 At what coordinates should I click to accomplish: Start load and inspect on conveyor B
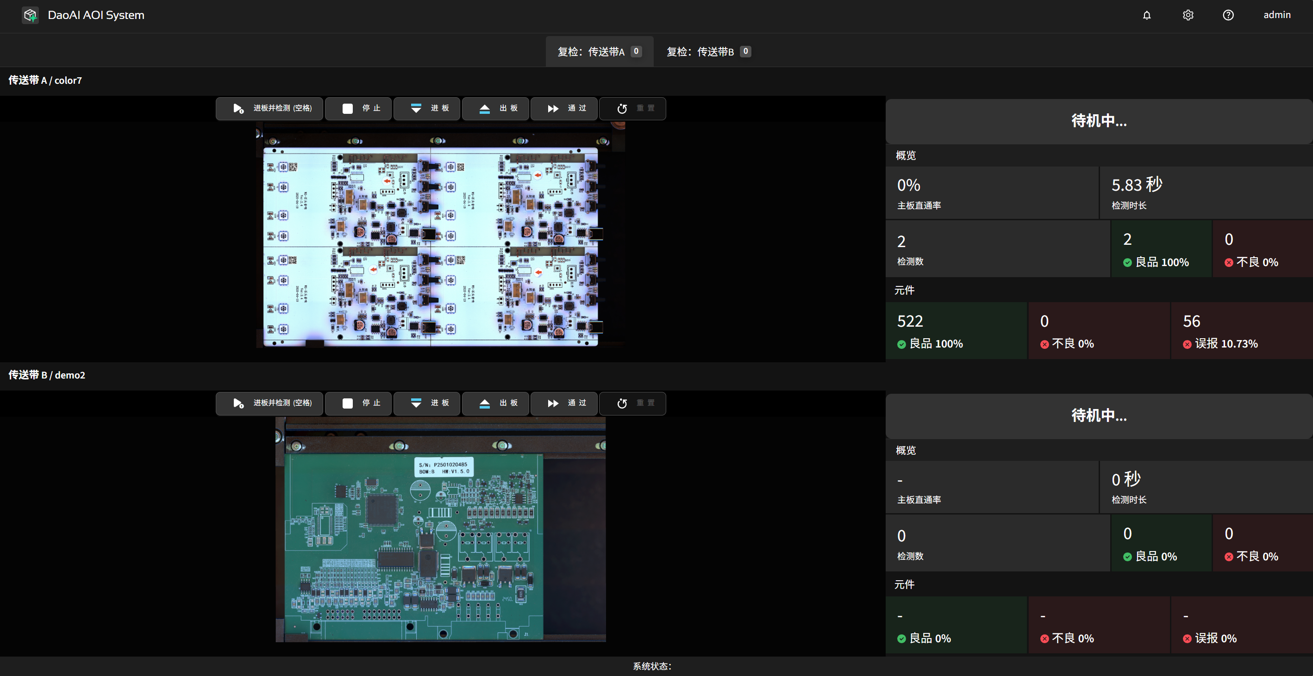point(269,403)
